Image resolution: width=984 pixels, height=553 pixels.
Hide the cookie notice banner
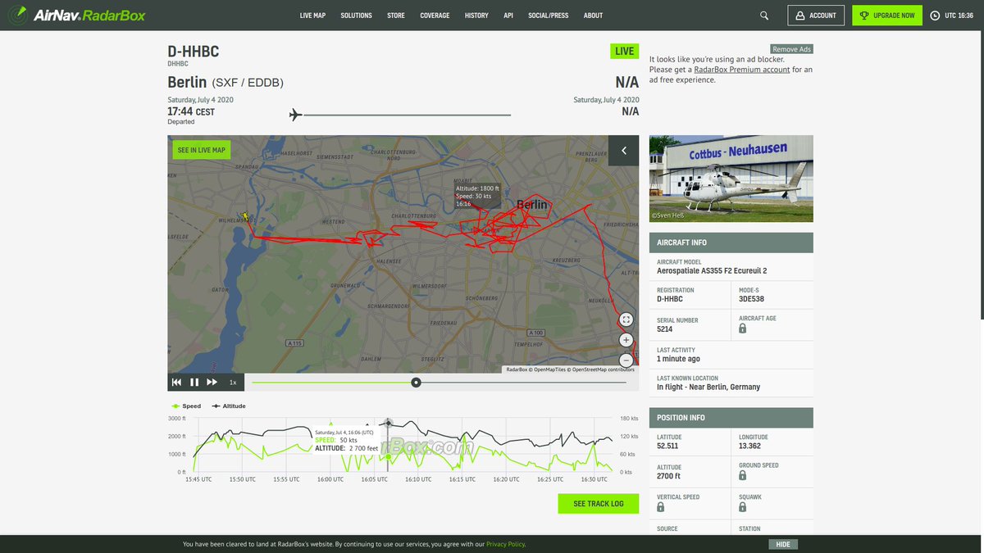pyautogui.click(x=783, y=544)
